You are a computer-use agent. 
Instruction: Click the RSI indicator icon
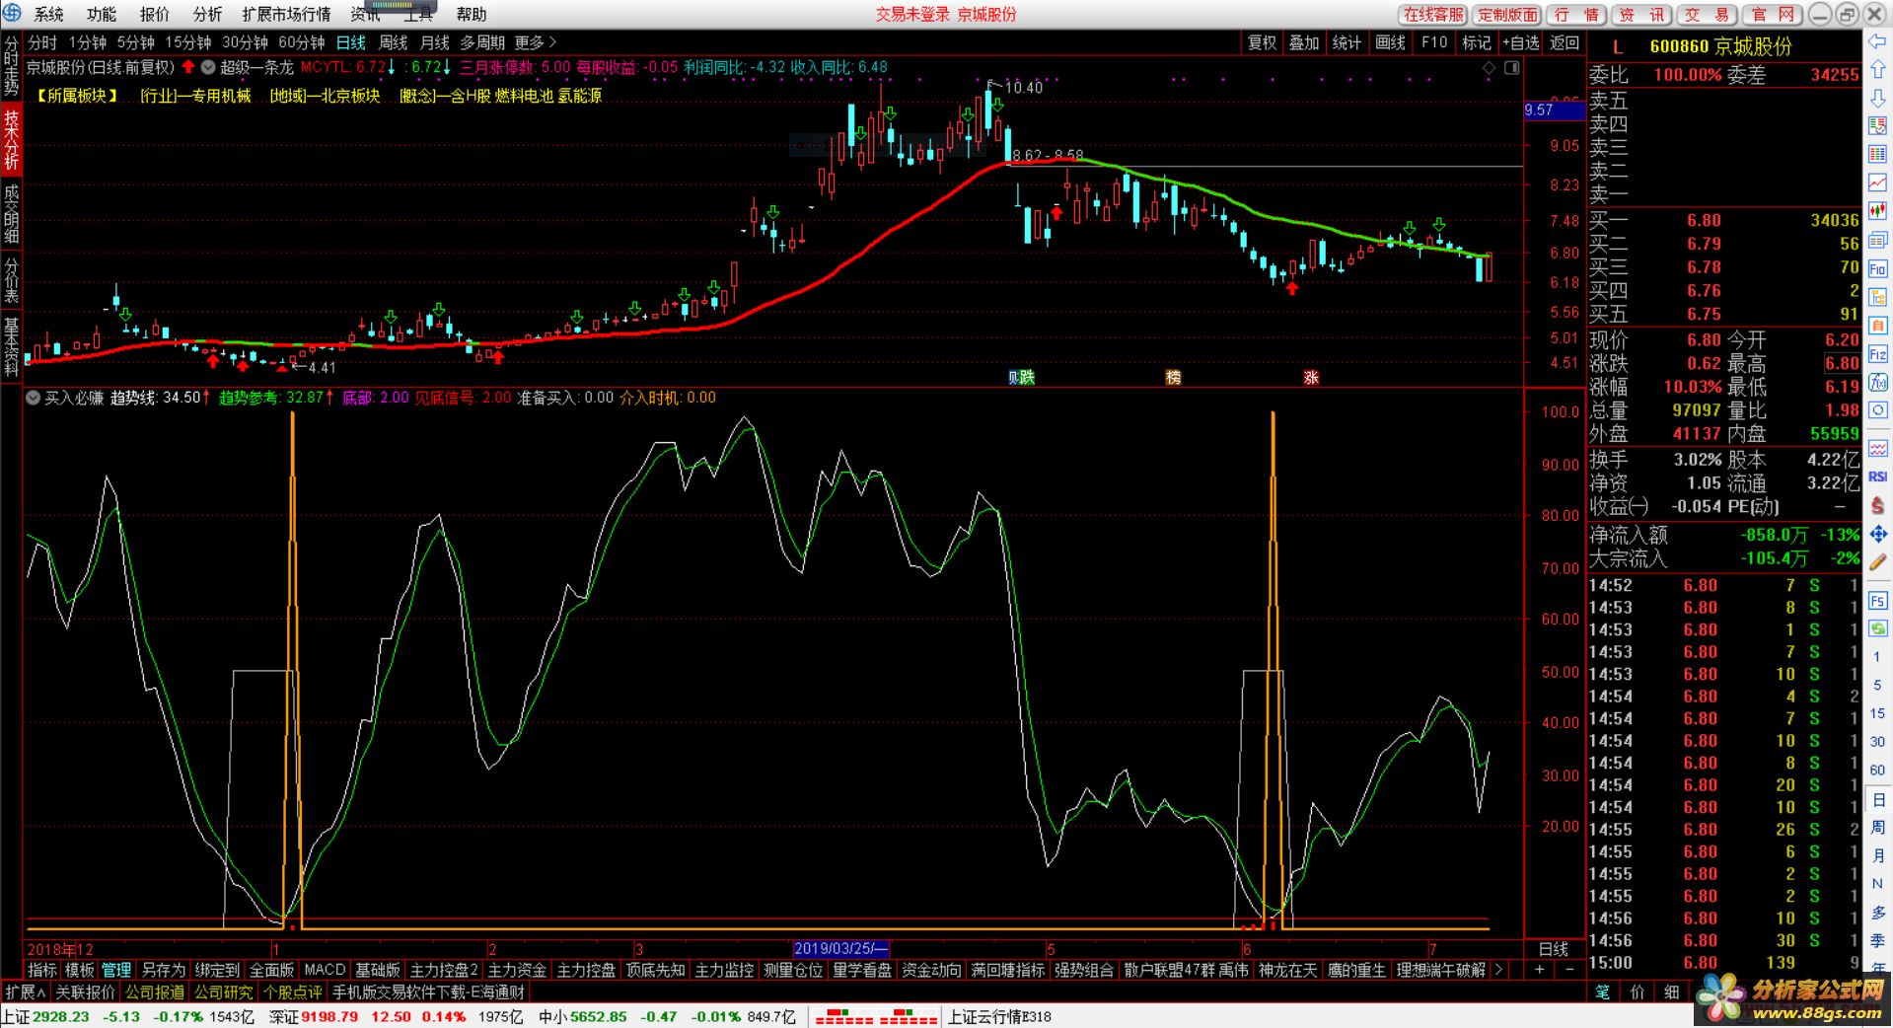click(x=1877, y=477)
